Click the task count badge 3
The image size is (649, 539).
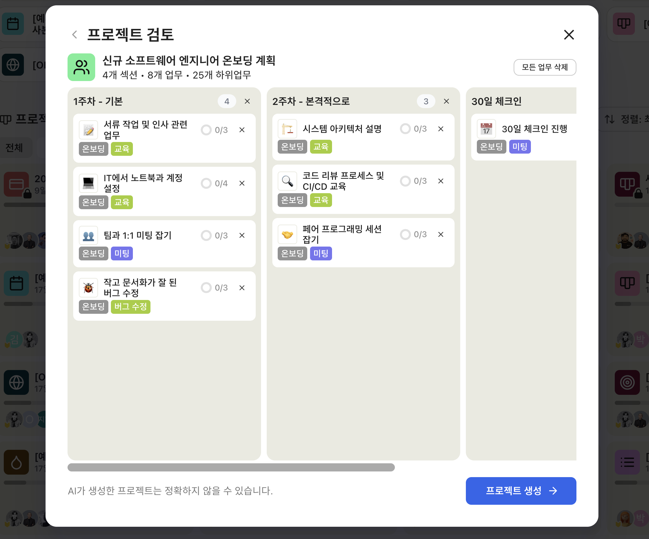[426, 101]
